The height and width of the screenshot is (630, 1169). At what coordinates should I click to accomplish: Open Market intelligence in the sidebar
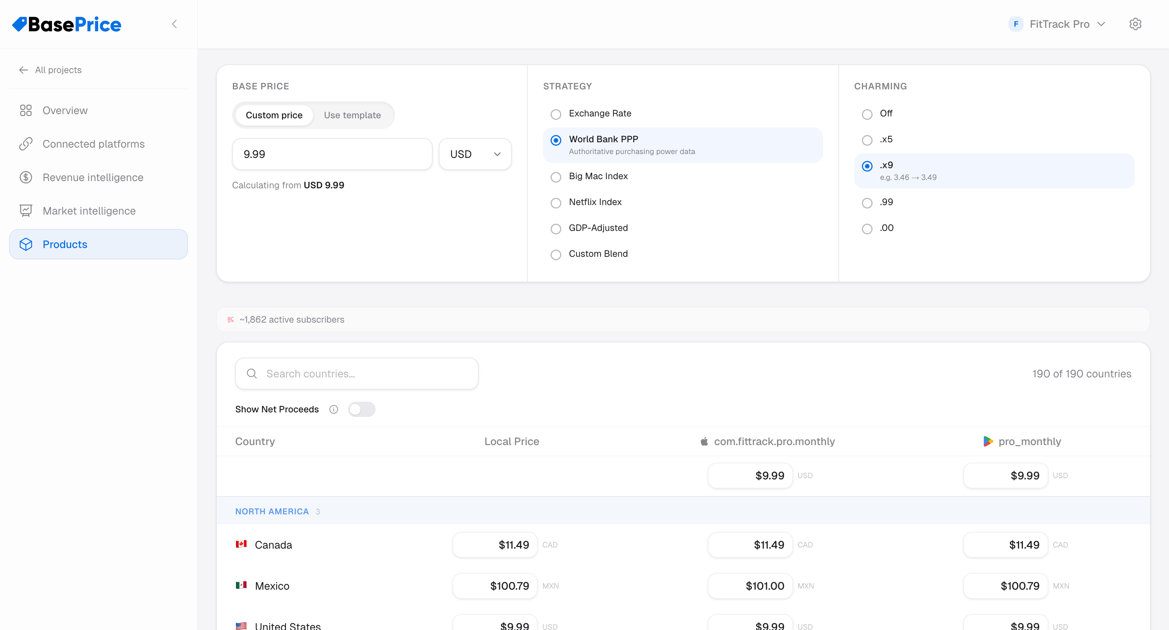99,211
